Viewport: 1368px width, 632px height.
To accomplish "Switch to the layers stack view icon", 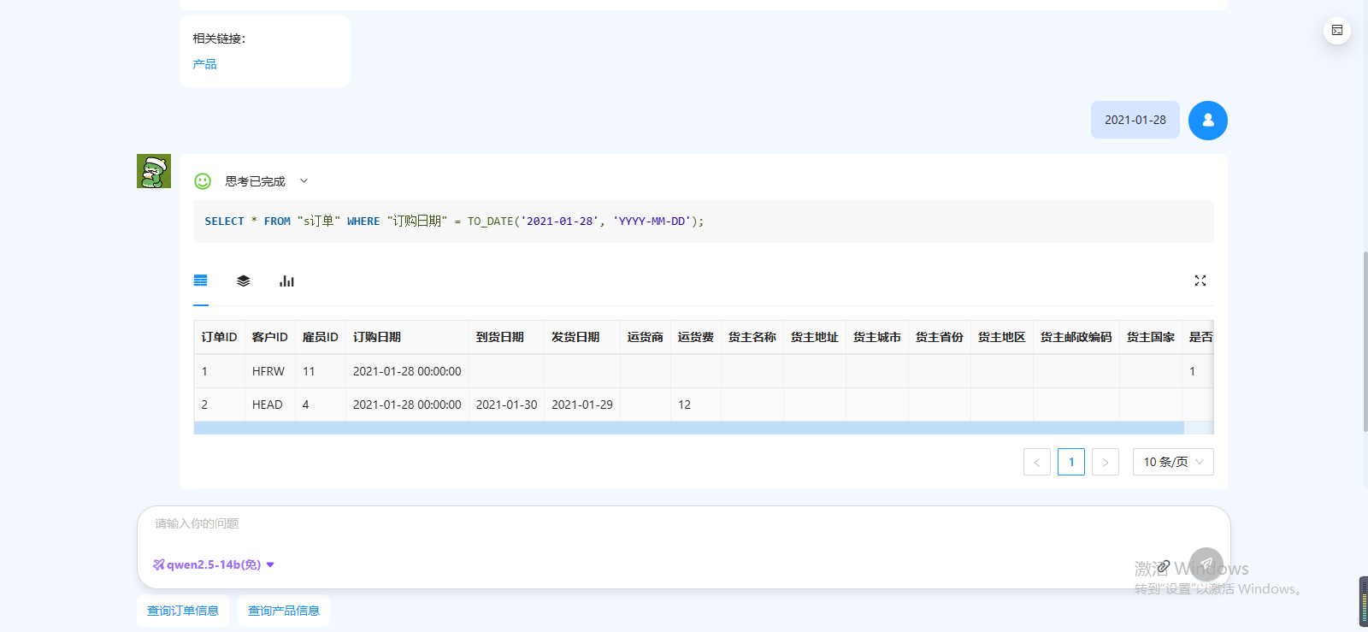I will [x=244, y=281].
